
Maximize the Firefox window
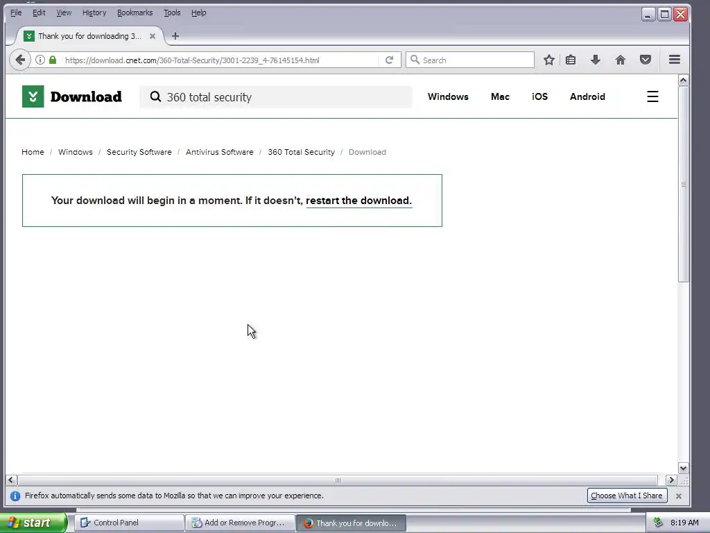coord(664,14)
